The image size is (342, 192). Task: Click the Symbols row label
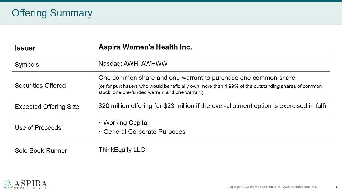click(x=27, y=65)
